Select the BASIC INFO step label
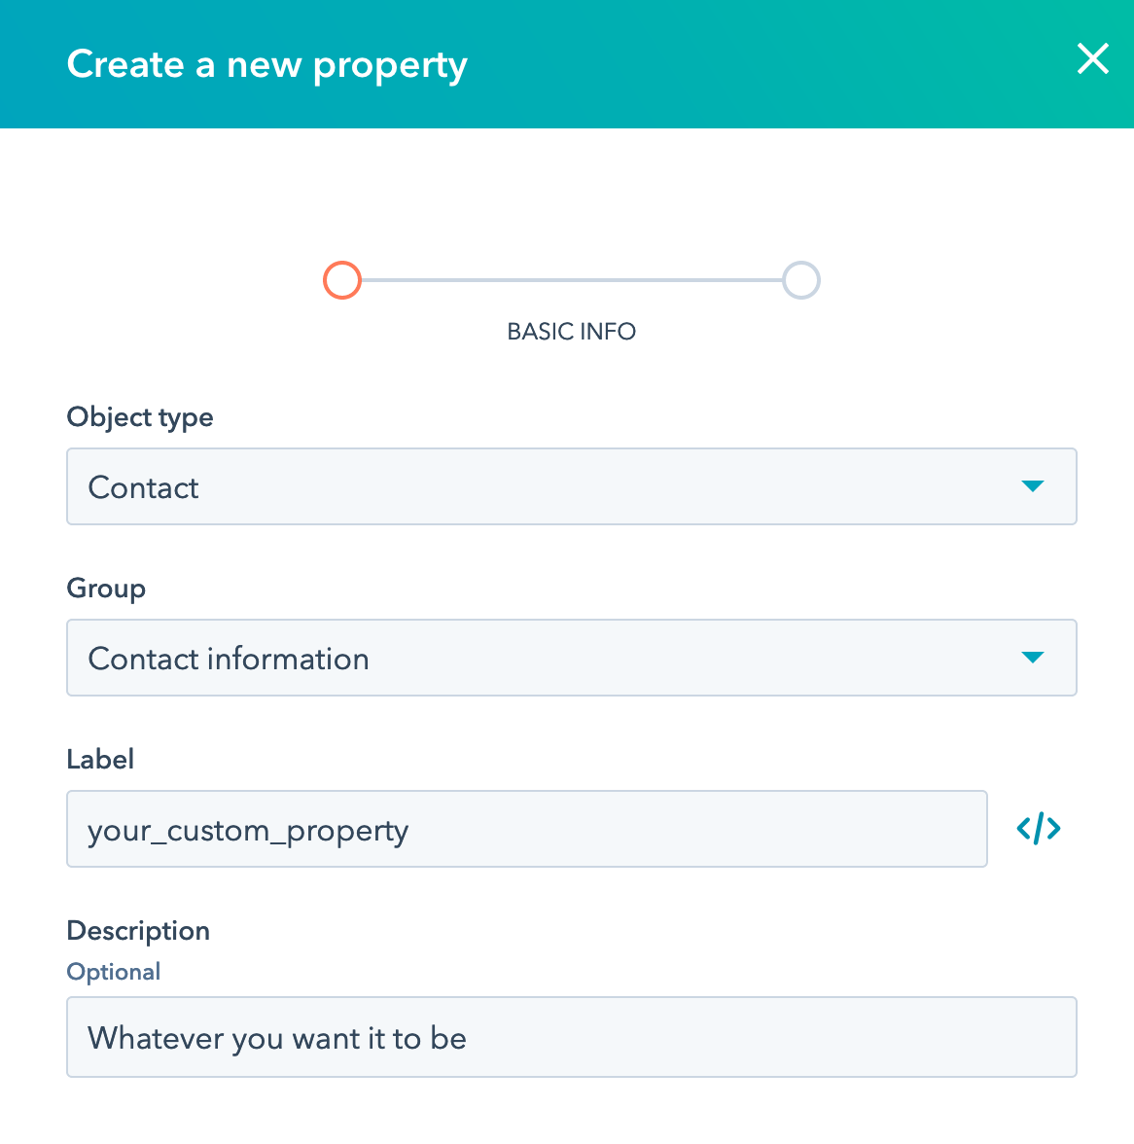This screenshot has width=1134, height=1144. [x=571, y=332]
